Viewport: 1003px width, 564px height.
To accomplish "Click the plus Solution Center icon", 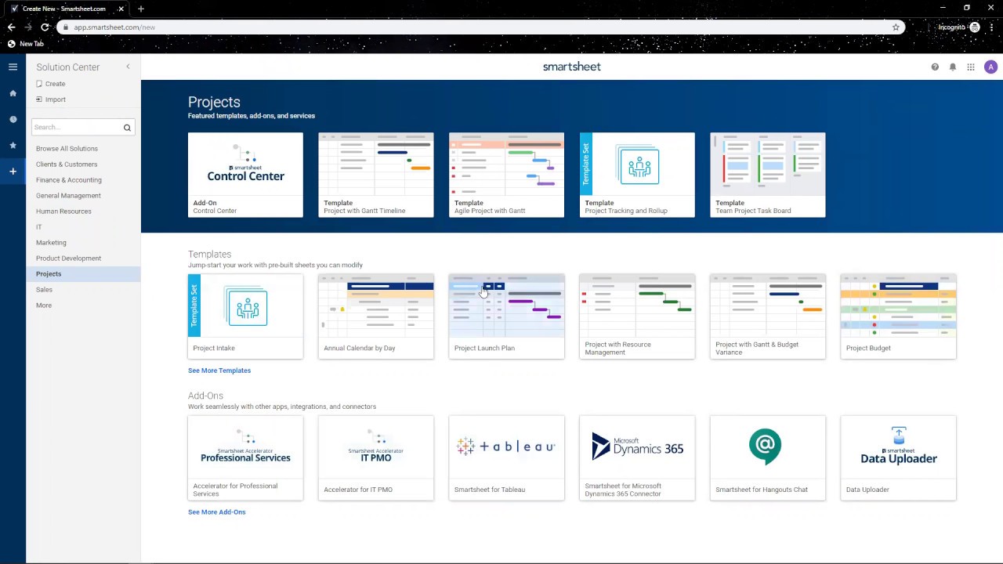I will click(x=13, y=171).
